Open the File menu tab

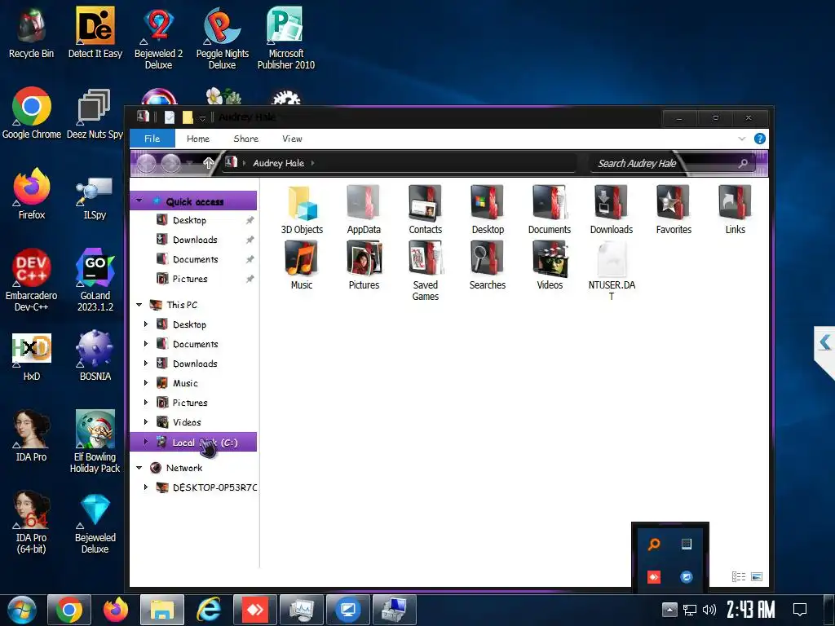[152, 139]
